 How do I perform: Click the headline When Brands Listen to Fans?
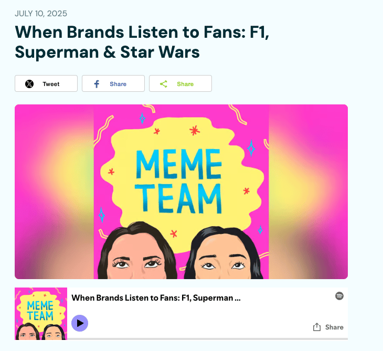(x=142, y=42)
